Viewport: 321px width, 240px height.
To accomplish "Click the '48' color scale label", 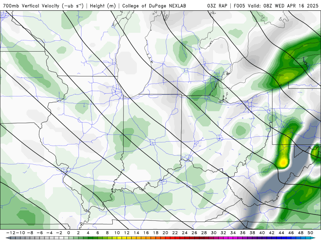I will 301,233.
